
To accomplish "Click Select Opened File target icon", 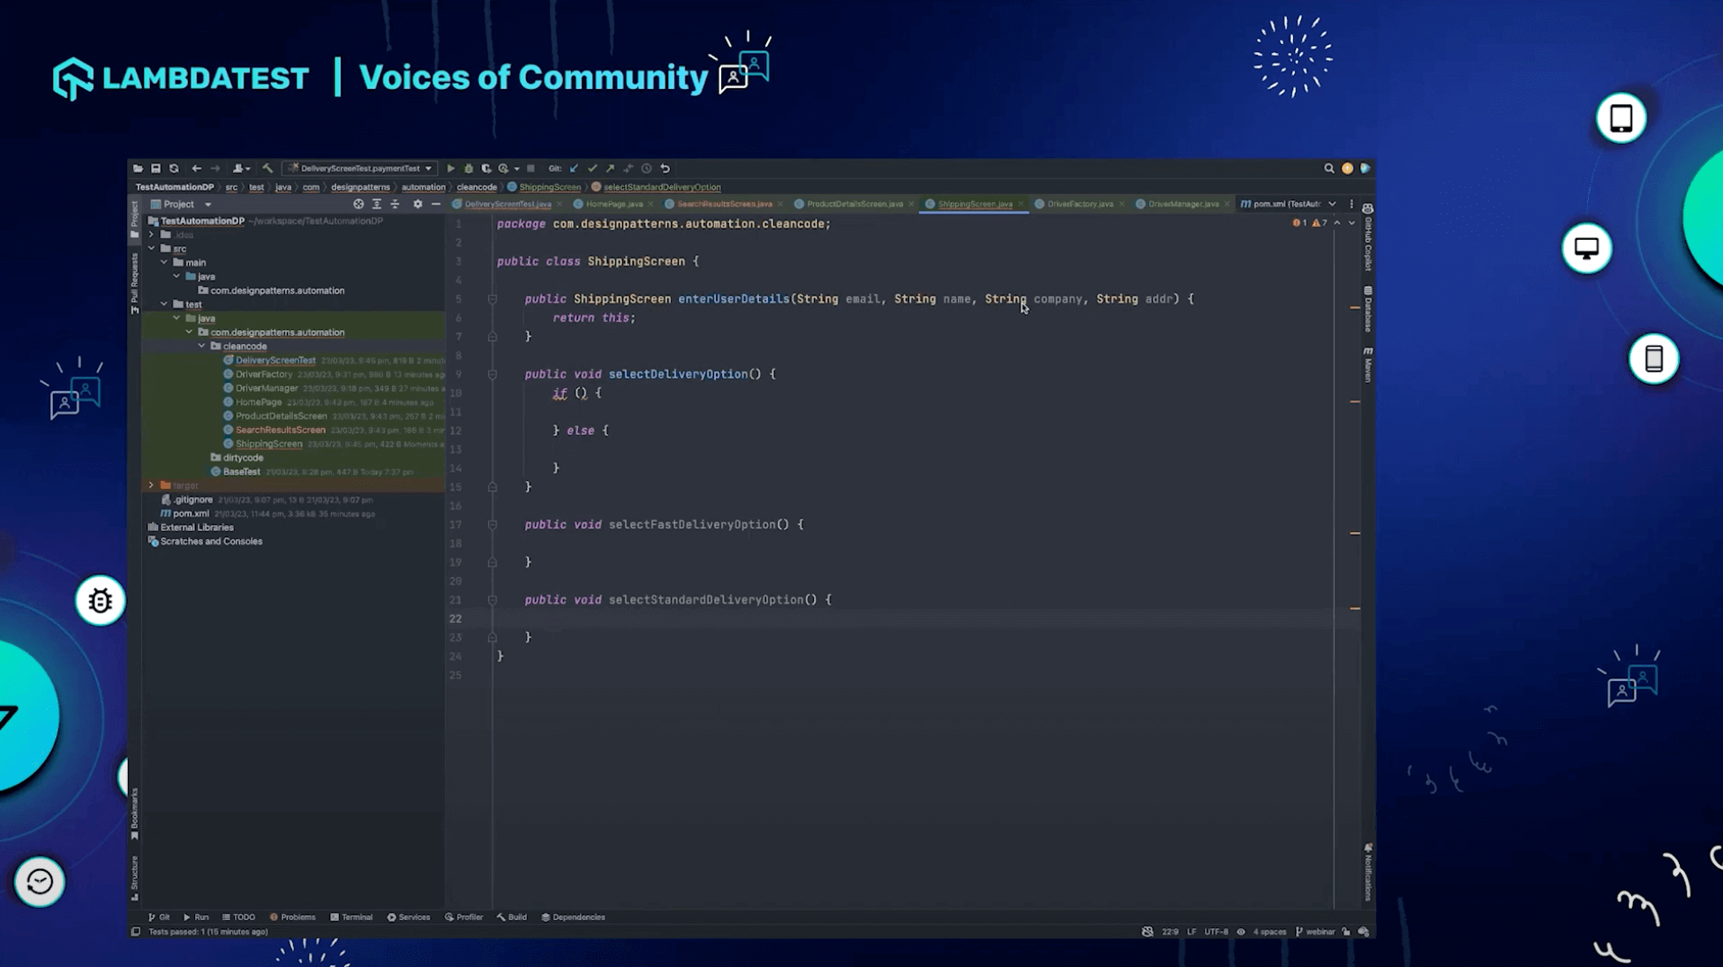I will click(x=358, y=204).
